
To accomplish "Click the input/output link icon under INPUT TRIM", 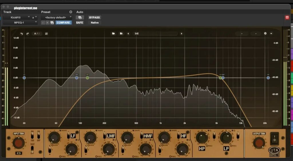I will point(19,153).
